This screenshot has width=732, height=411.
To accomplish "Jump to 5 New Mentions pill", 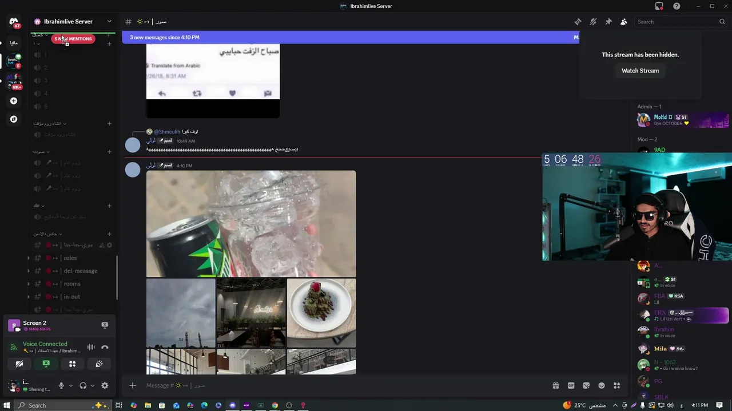I will point(73,39).
